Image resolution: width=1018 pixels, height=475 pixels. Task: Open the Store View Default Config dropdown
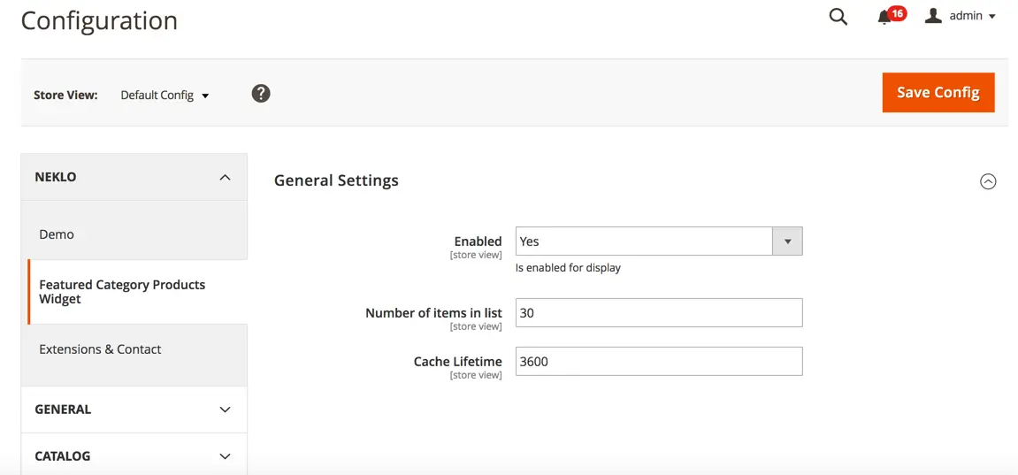165,96
